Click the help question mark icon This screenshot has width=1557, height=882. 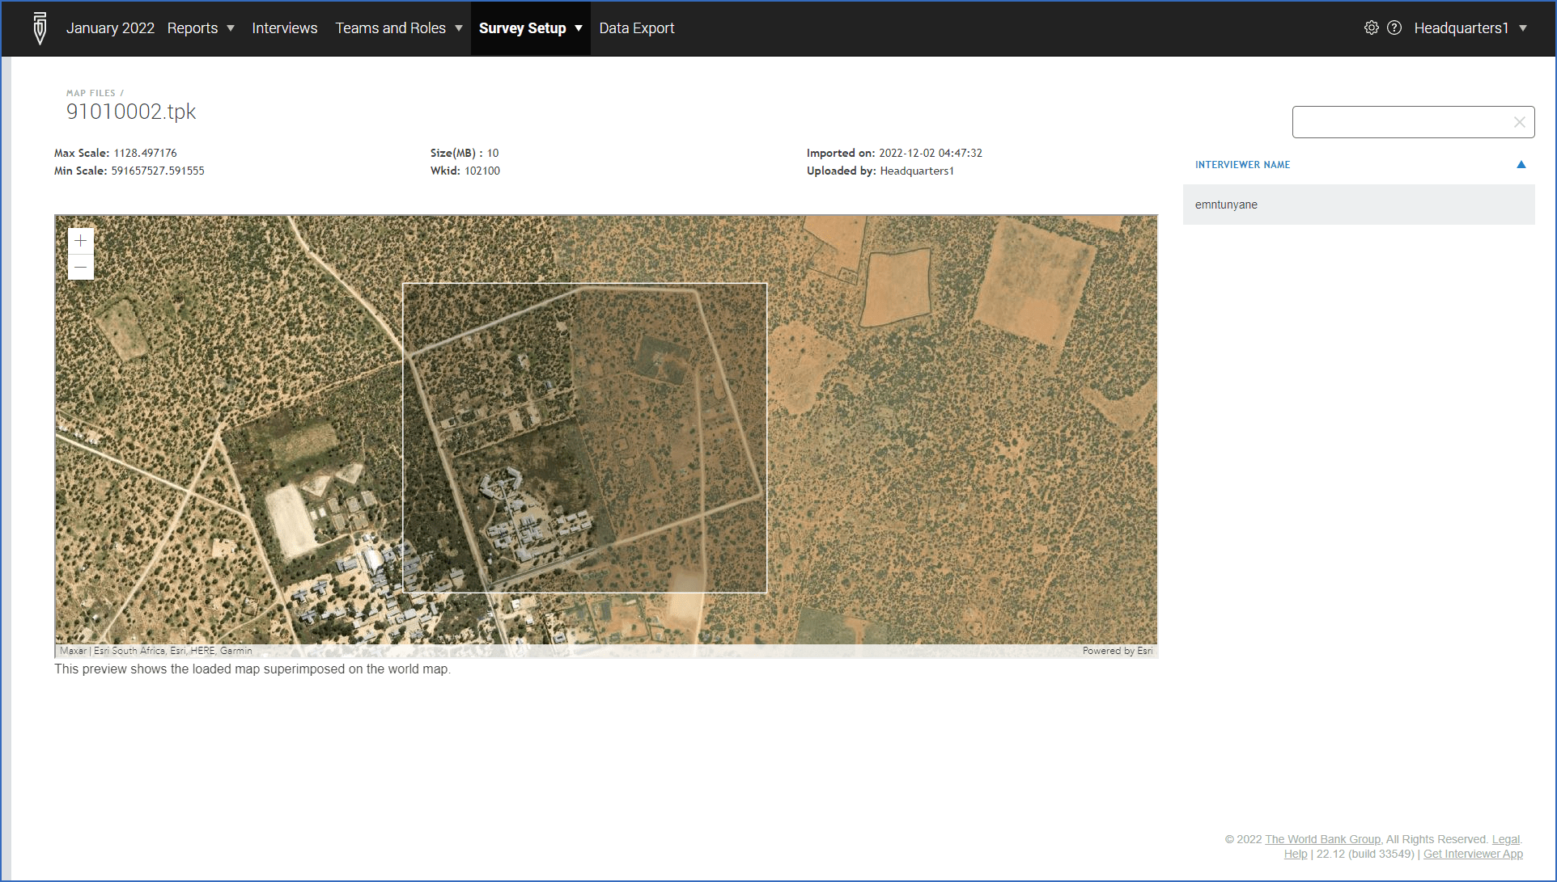point(1394,28)
